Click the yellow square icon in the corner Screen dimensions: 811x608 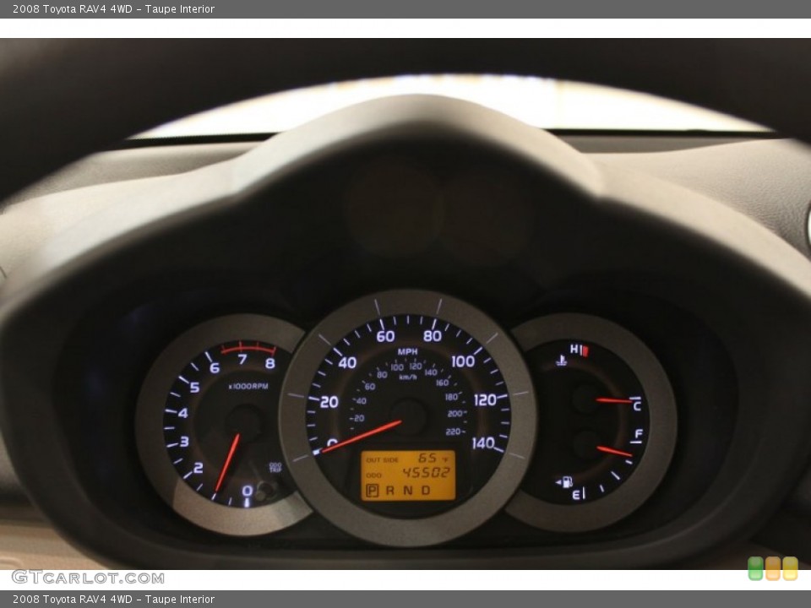[791, 568]
